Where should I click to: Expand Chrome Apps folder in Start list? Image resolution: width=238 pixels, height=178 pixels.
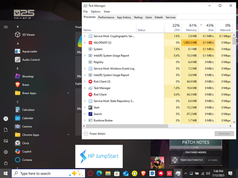click(69, 135)
